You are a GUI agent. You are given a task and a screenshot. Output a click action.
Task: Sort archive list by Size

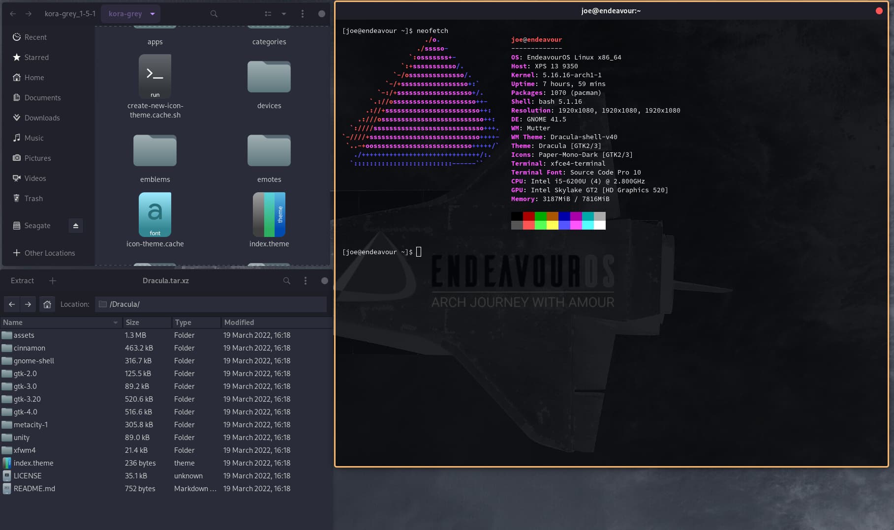tap(147, 323)
